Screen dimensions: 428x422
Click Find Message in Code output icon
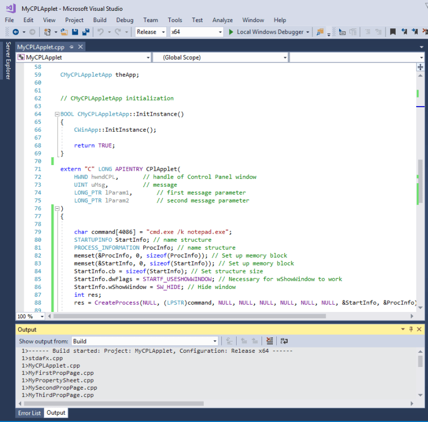pyautogui.click(x=229, y=341)
